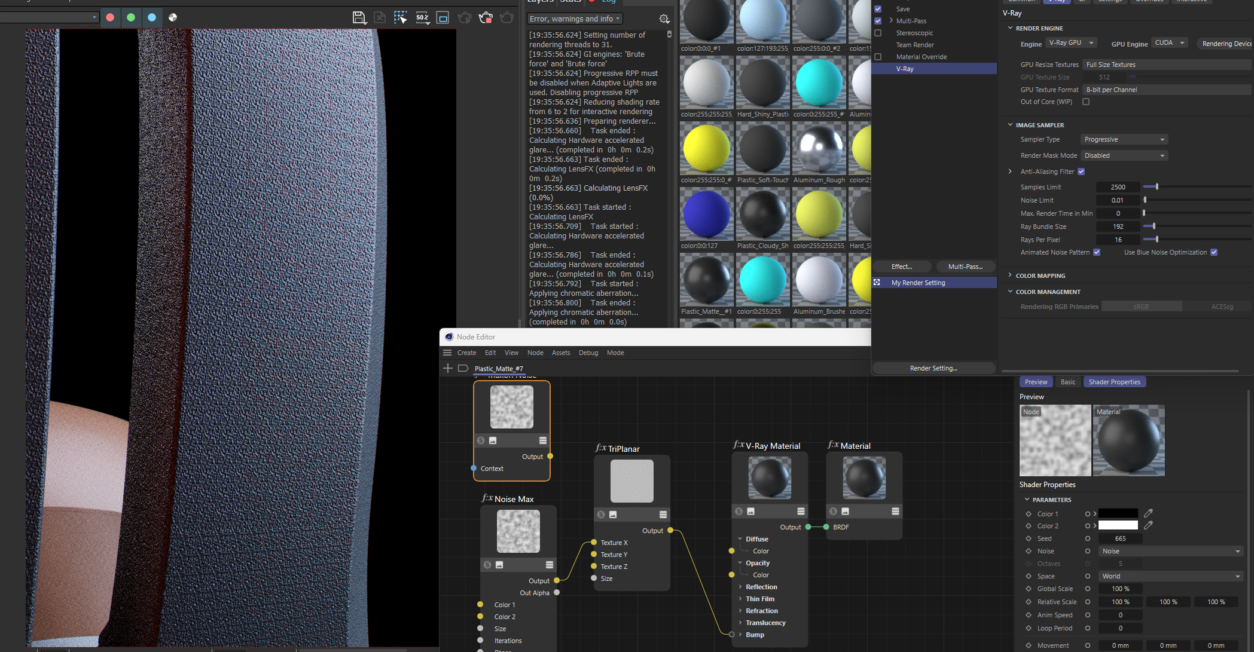Click the solo S icon on Material node
Screen dimensions: 1254x652
[x=833, y=511]
